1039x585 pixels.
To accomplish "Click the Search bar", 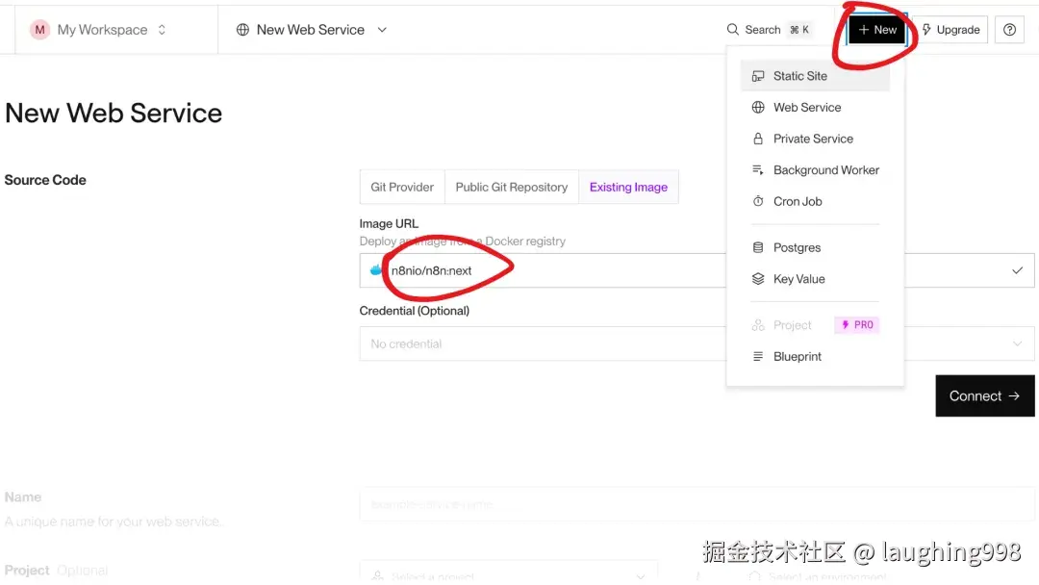I will 769,30.
